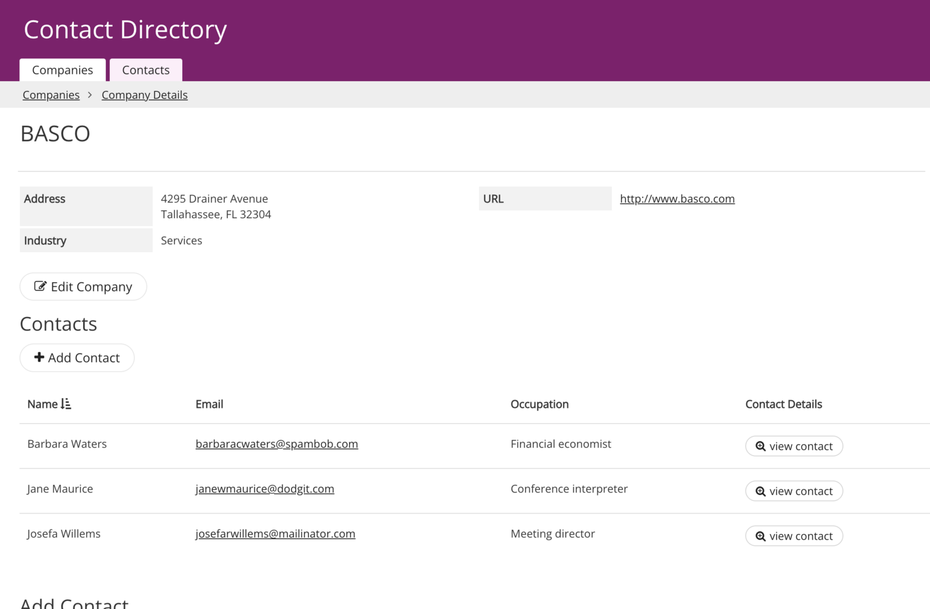Click the breadcrumb chevron separator

(90, 95)
